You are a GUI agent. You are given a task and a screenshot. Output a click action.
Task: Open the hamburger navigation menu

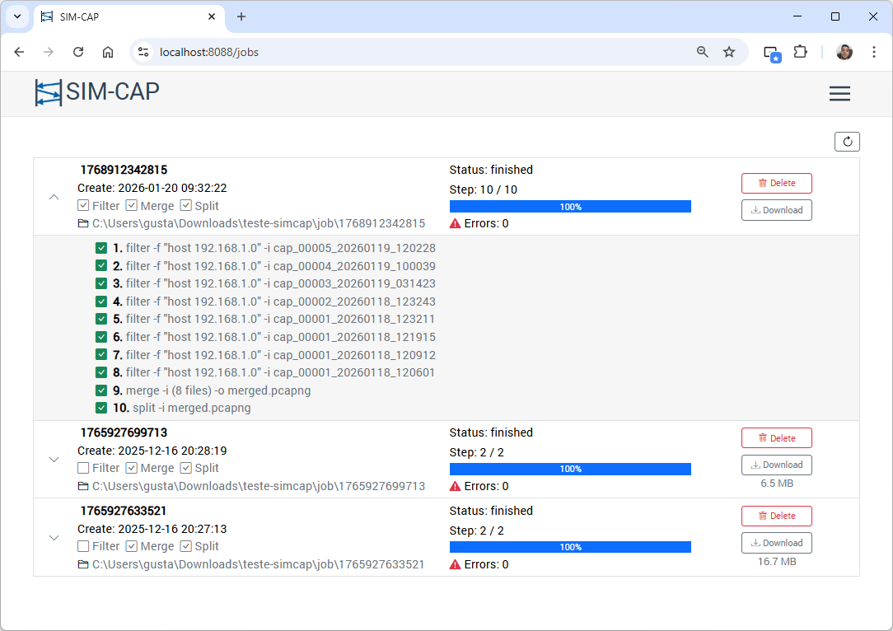[839, 94]
